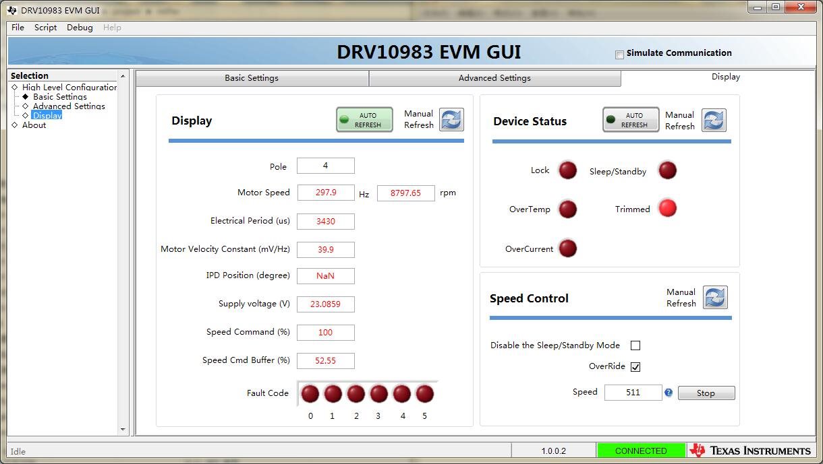
Task: Click Fault Code LED 5
Action: (x=425, y=393)
